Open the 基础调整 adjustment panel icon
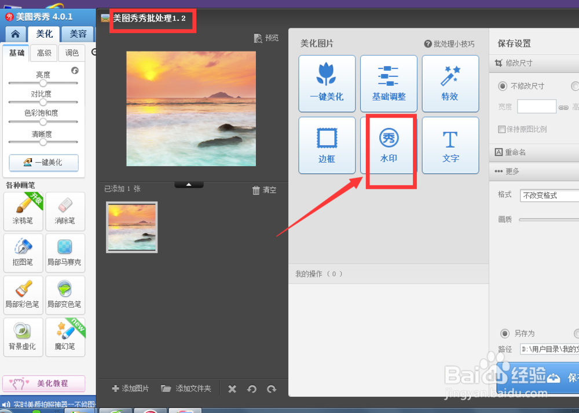 389,83
